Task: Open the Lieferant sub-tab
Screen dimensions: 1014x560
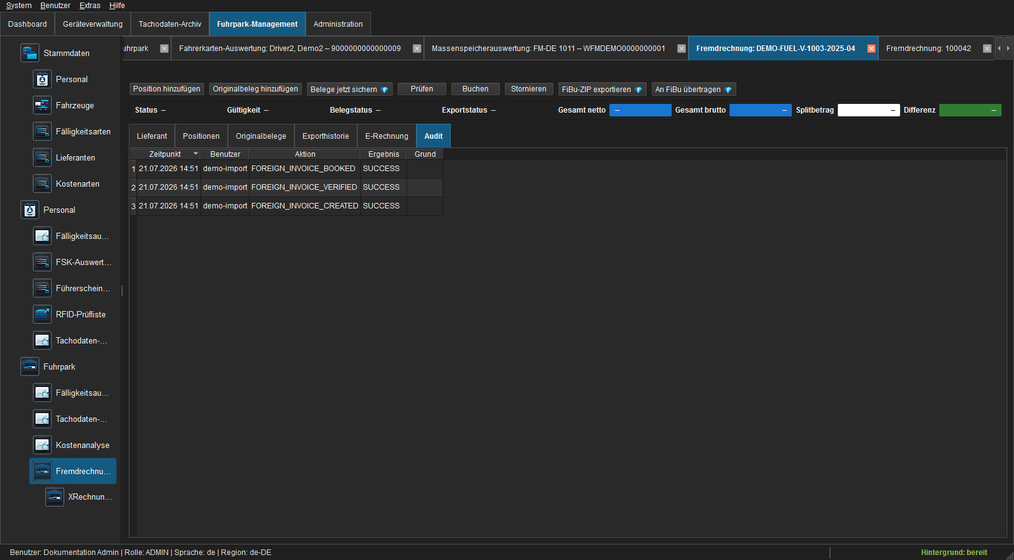Action: (x=152, y=136)
